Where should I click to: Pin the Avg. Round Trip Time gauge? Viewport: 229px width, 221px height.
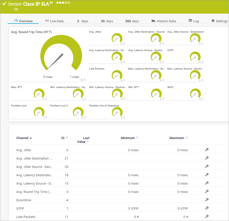pyautogui.click(x=85, y=80)
